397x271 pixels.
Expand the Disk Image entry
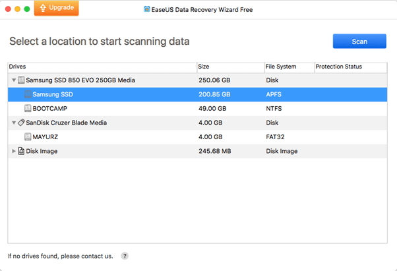tap(14, 151)
